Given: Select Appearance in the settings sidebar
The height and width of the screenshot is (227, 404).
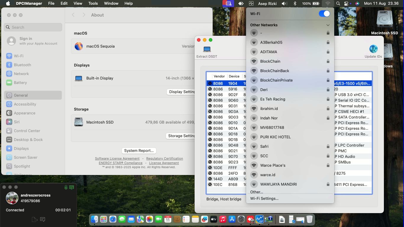Looking at the screenshot, I should 25,113.
